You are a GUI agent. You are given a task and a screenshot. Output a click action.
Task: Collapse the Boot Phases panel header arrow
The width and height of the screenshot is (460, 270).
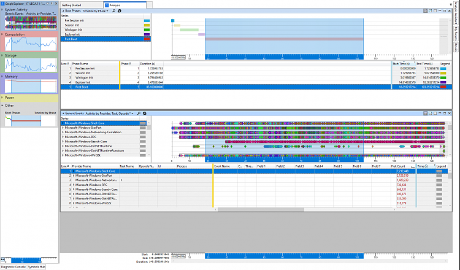tap(63, 11)
